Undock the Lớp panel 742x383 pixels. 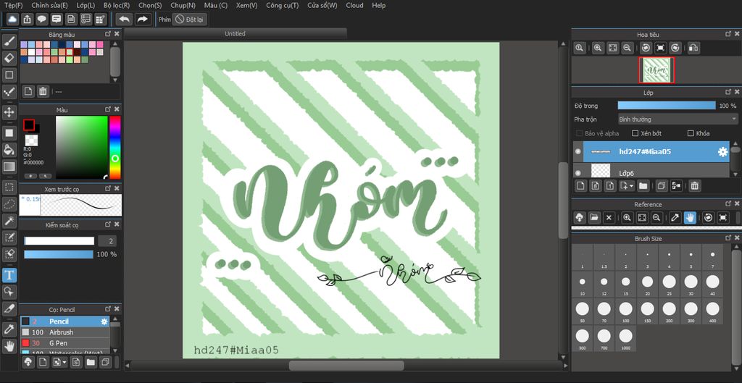click(728, 92)
